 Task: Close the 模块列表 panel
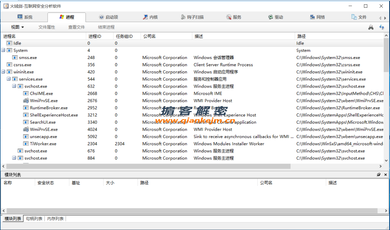click(386, 174)
